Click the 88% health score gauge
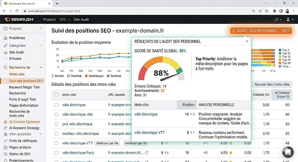298x162 pixels. 161,69
